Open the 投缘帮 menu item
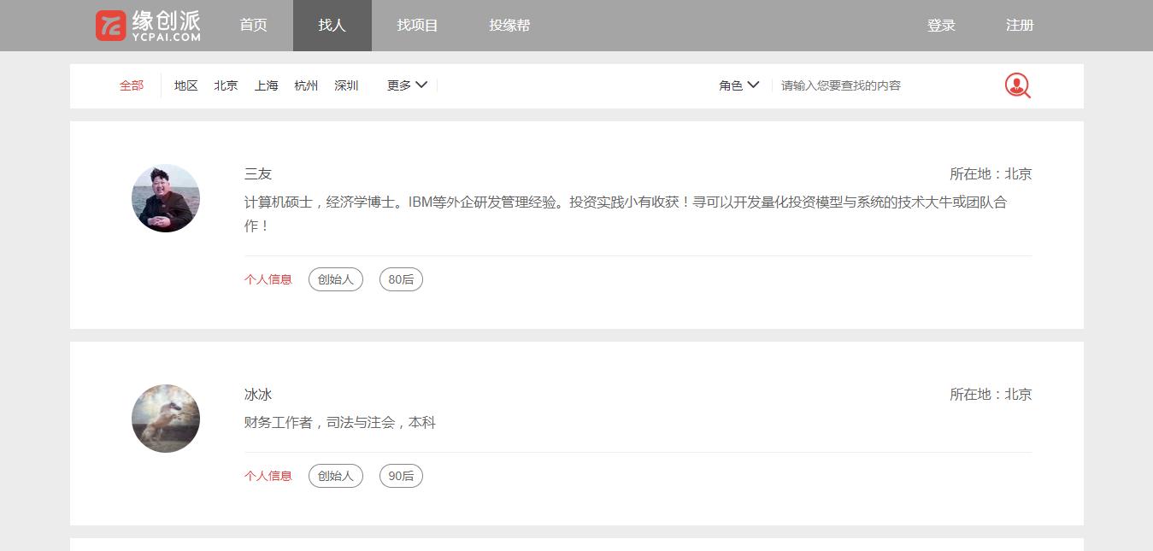 tap(509, 25)
